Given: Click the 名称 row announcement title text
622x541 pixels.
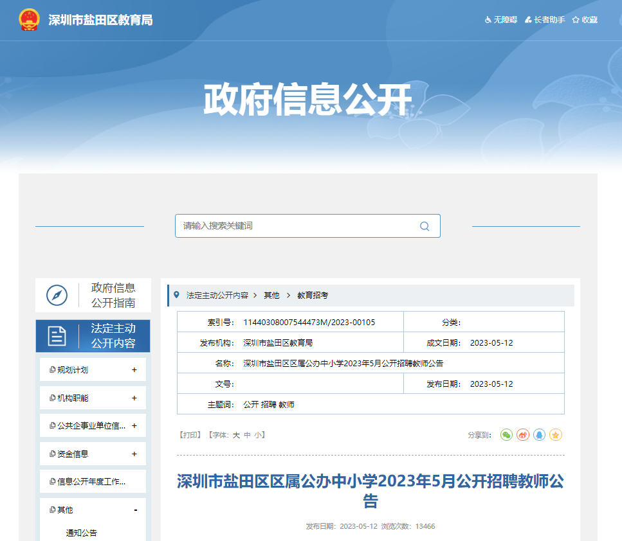Looking at the screenshot, I should pyautogui.click(x=343, y=364).
